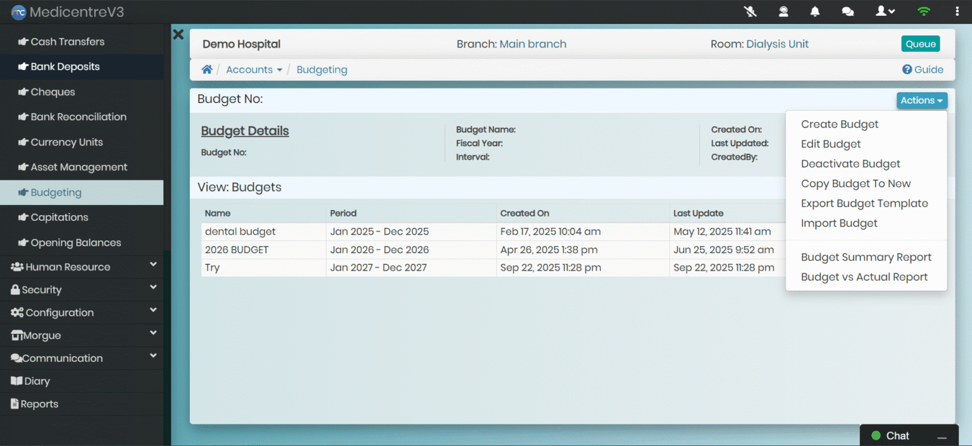
Task: Go to home via breadcrumb house icon
Action: (207, 70)
